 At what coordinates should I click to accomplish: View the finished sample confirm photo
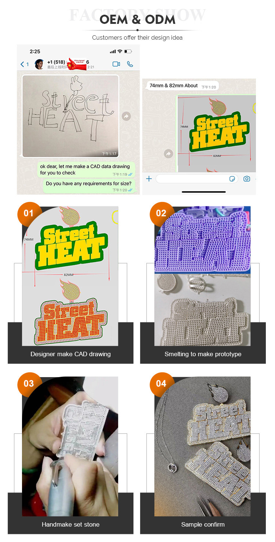point(202,446)
